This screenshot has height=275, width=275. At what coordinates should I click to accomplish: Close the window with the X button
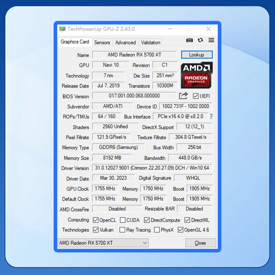pos(208,29)
